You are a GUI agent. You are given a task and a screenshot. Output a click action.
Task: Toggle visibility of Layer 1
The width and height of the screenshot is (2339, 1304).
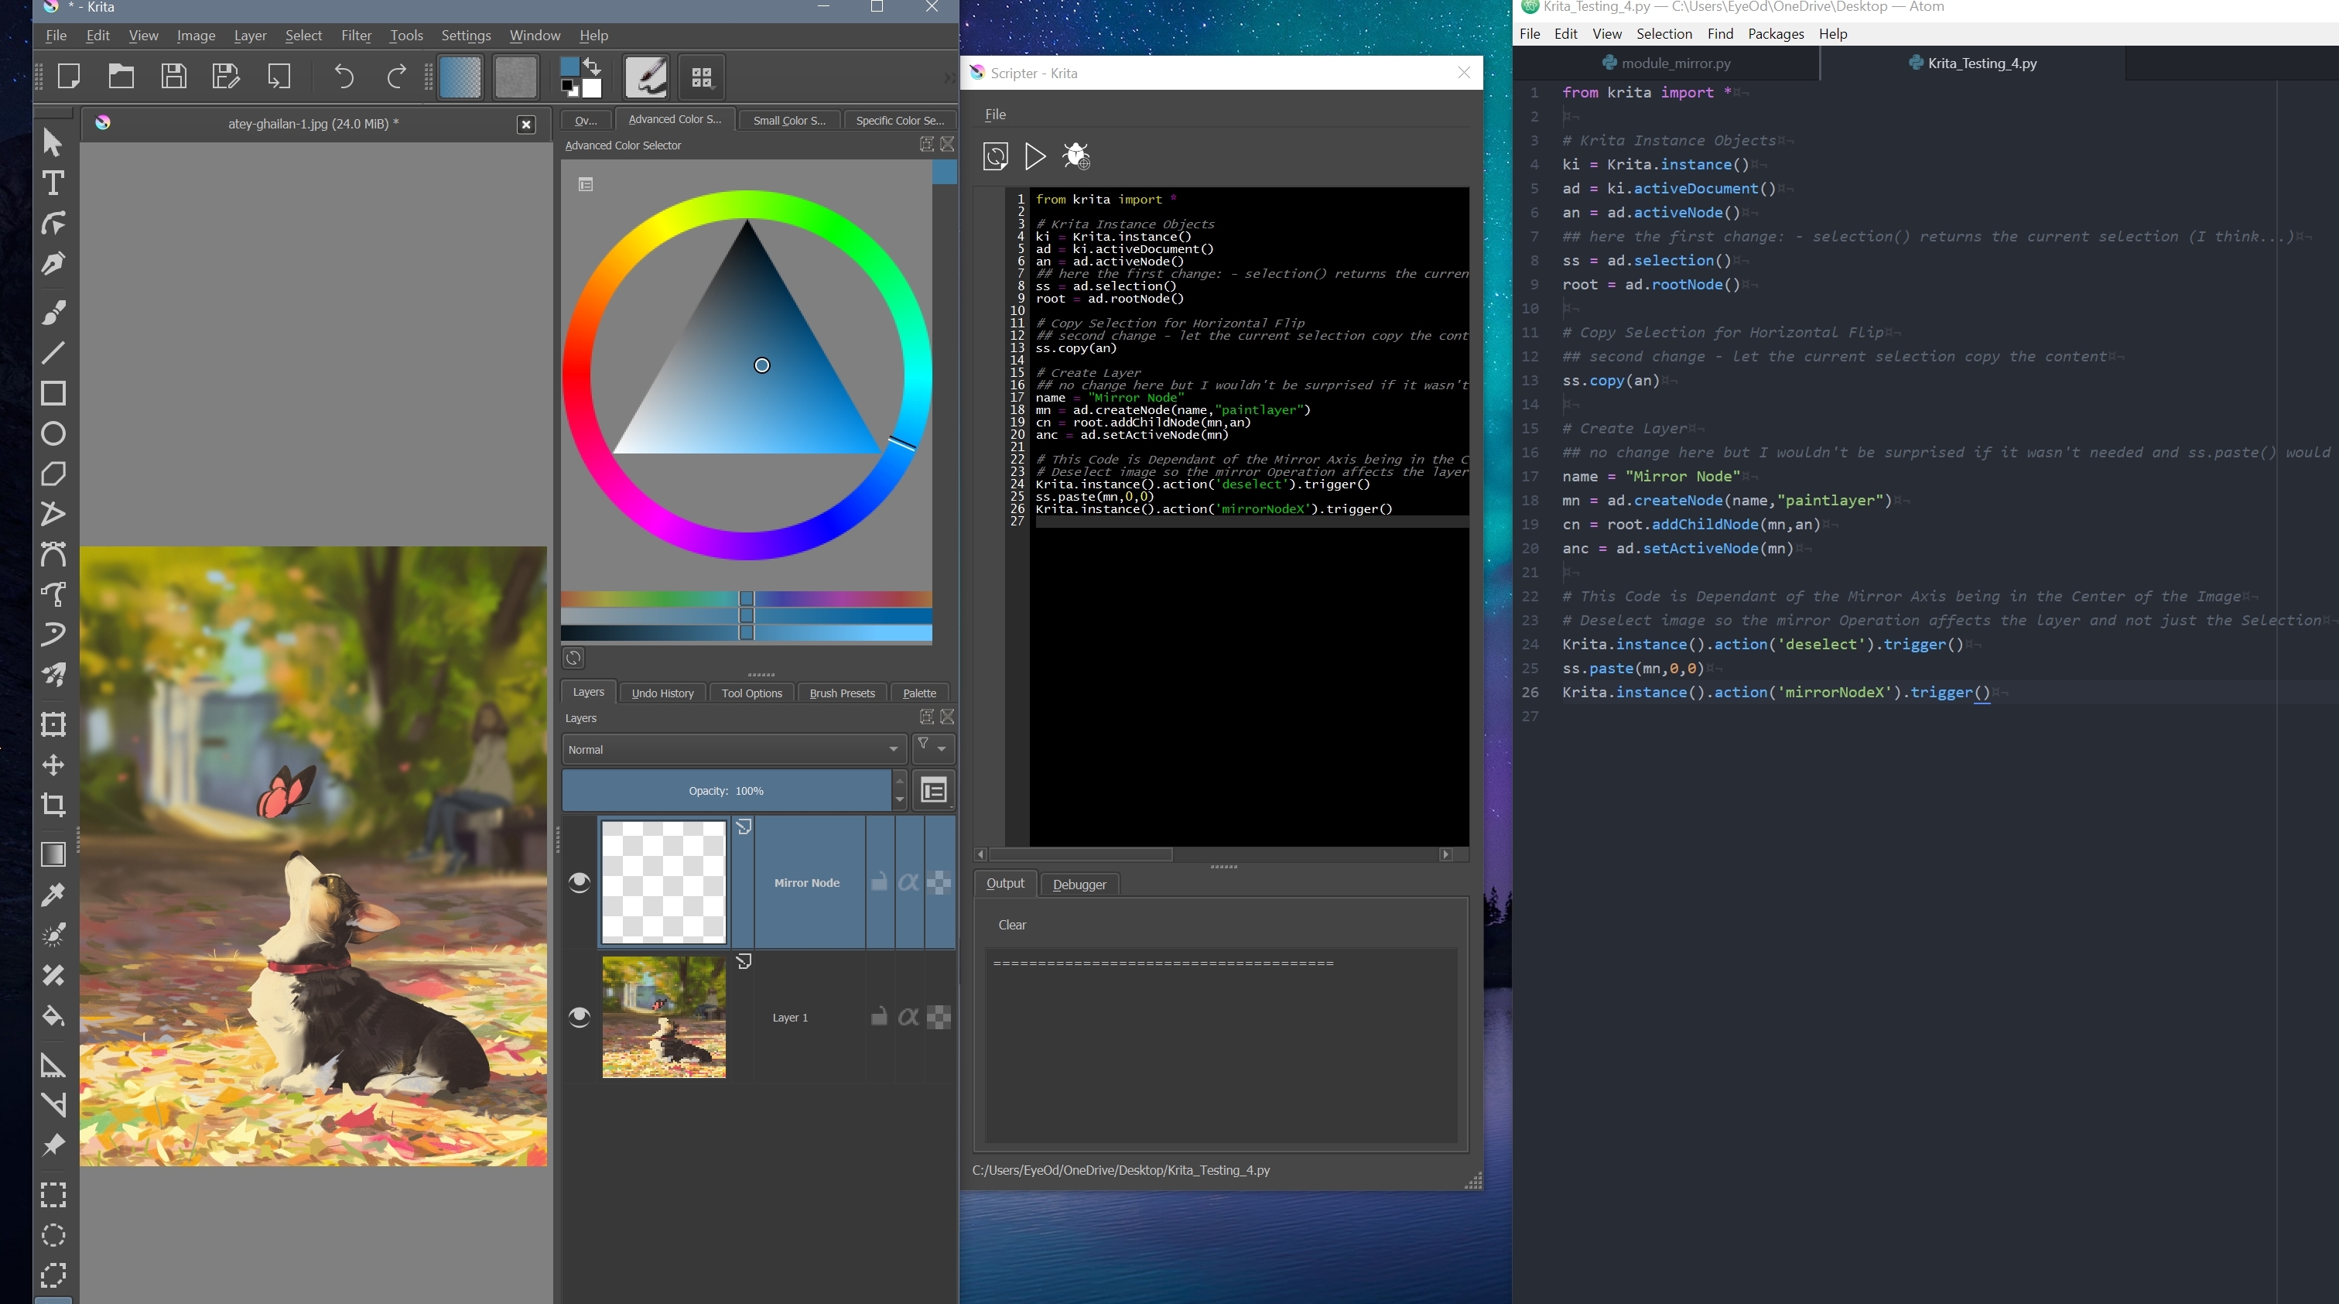pyautogui.click(x=580, y=1017)
